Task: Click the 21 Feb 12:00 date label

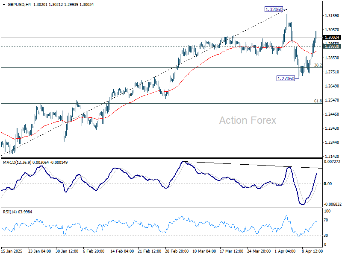Action: point(149,251)
